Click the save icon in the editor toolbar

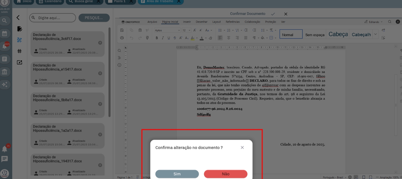122,30
